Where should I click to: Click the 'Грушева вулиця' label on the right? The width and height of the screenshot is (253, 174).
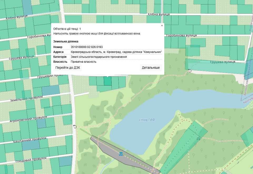(x=223, y=62)
